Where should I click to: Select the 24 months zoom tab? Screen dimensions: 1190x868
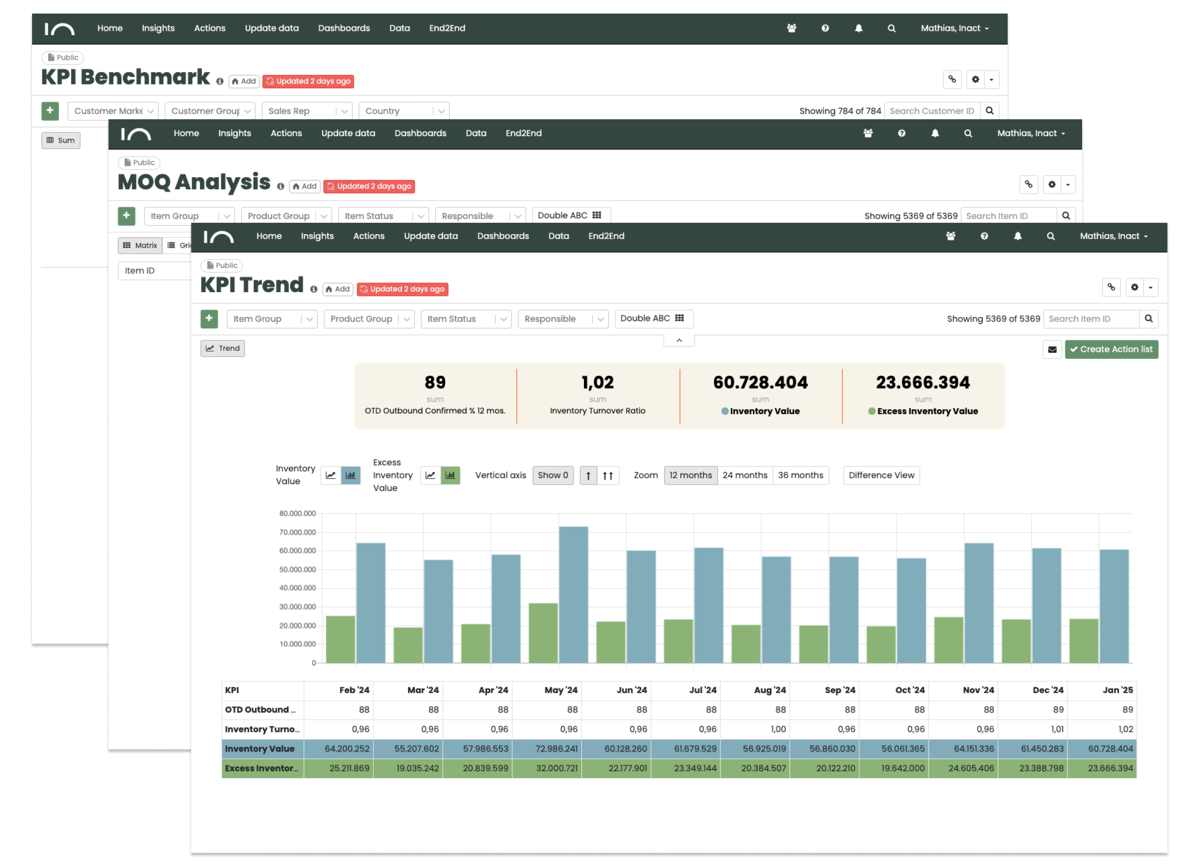click(x=744, y=475)
